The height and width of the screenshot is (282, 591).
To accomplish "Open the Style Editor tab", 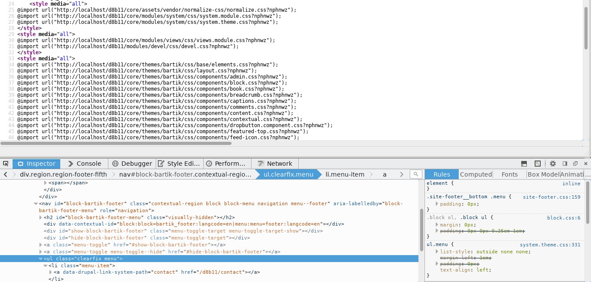I will point(180,164).
